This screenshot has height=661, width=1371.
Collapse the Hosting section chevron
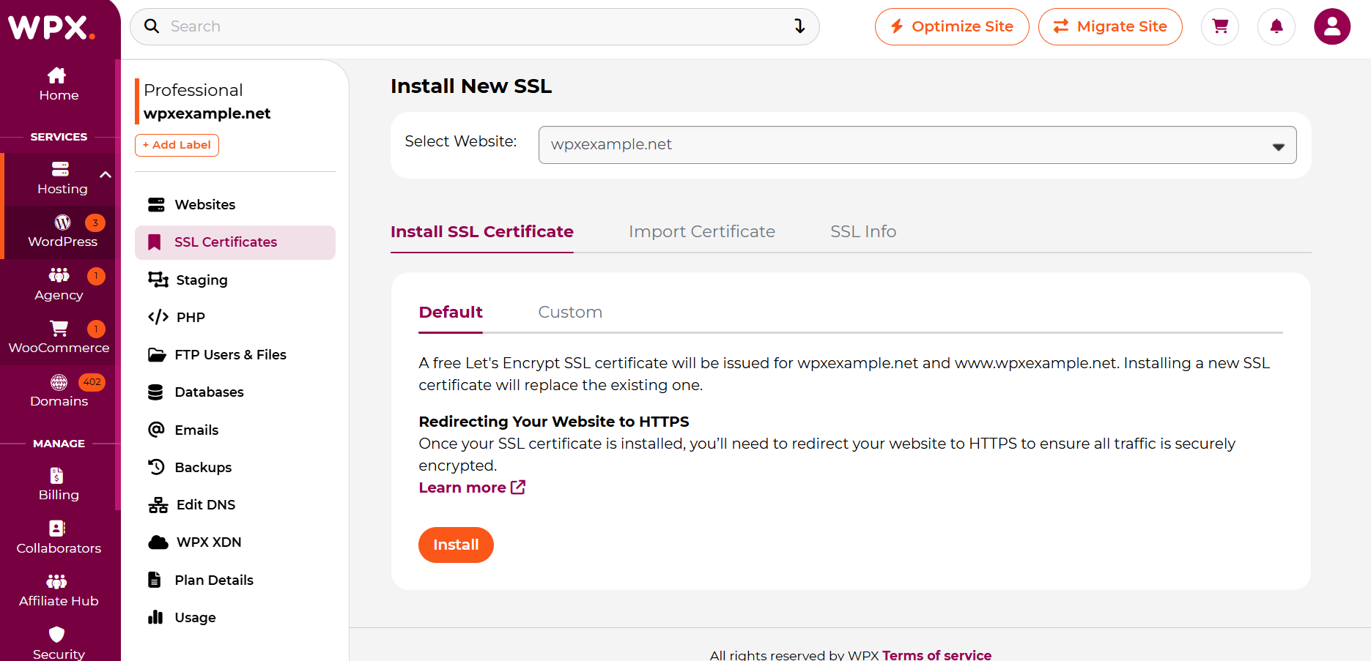pyautogui.click(x=106, y=175)
